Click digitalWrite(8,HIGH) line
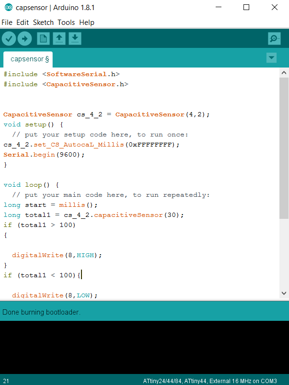The image size is (289, 385). [x=57, y=255]
